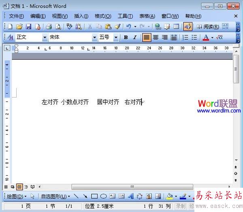Image resolution: width=243 pixels, height=212 pixels.
Task: Open equation editor square root icon
Action: pyautogui.click(x=219, y=37)
